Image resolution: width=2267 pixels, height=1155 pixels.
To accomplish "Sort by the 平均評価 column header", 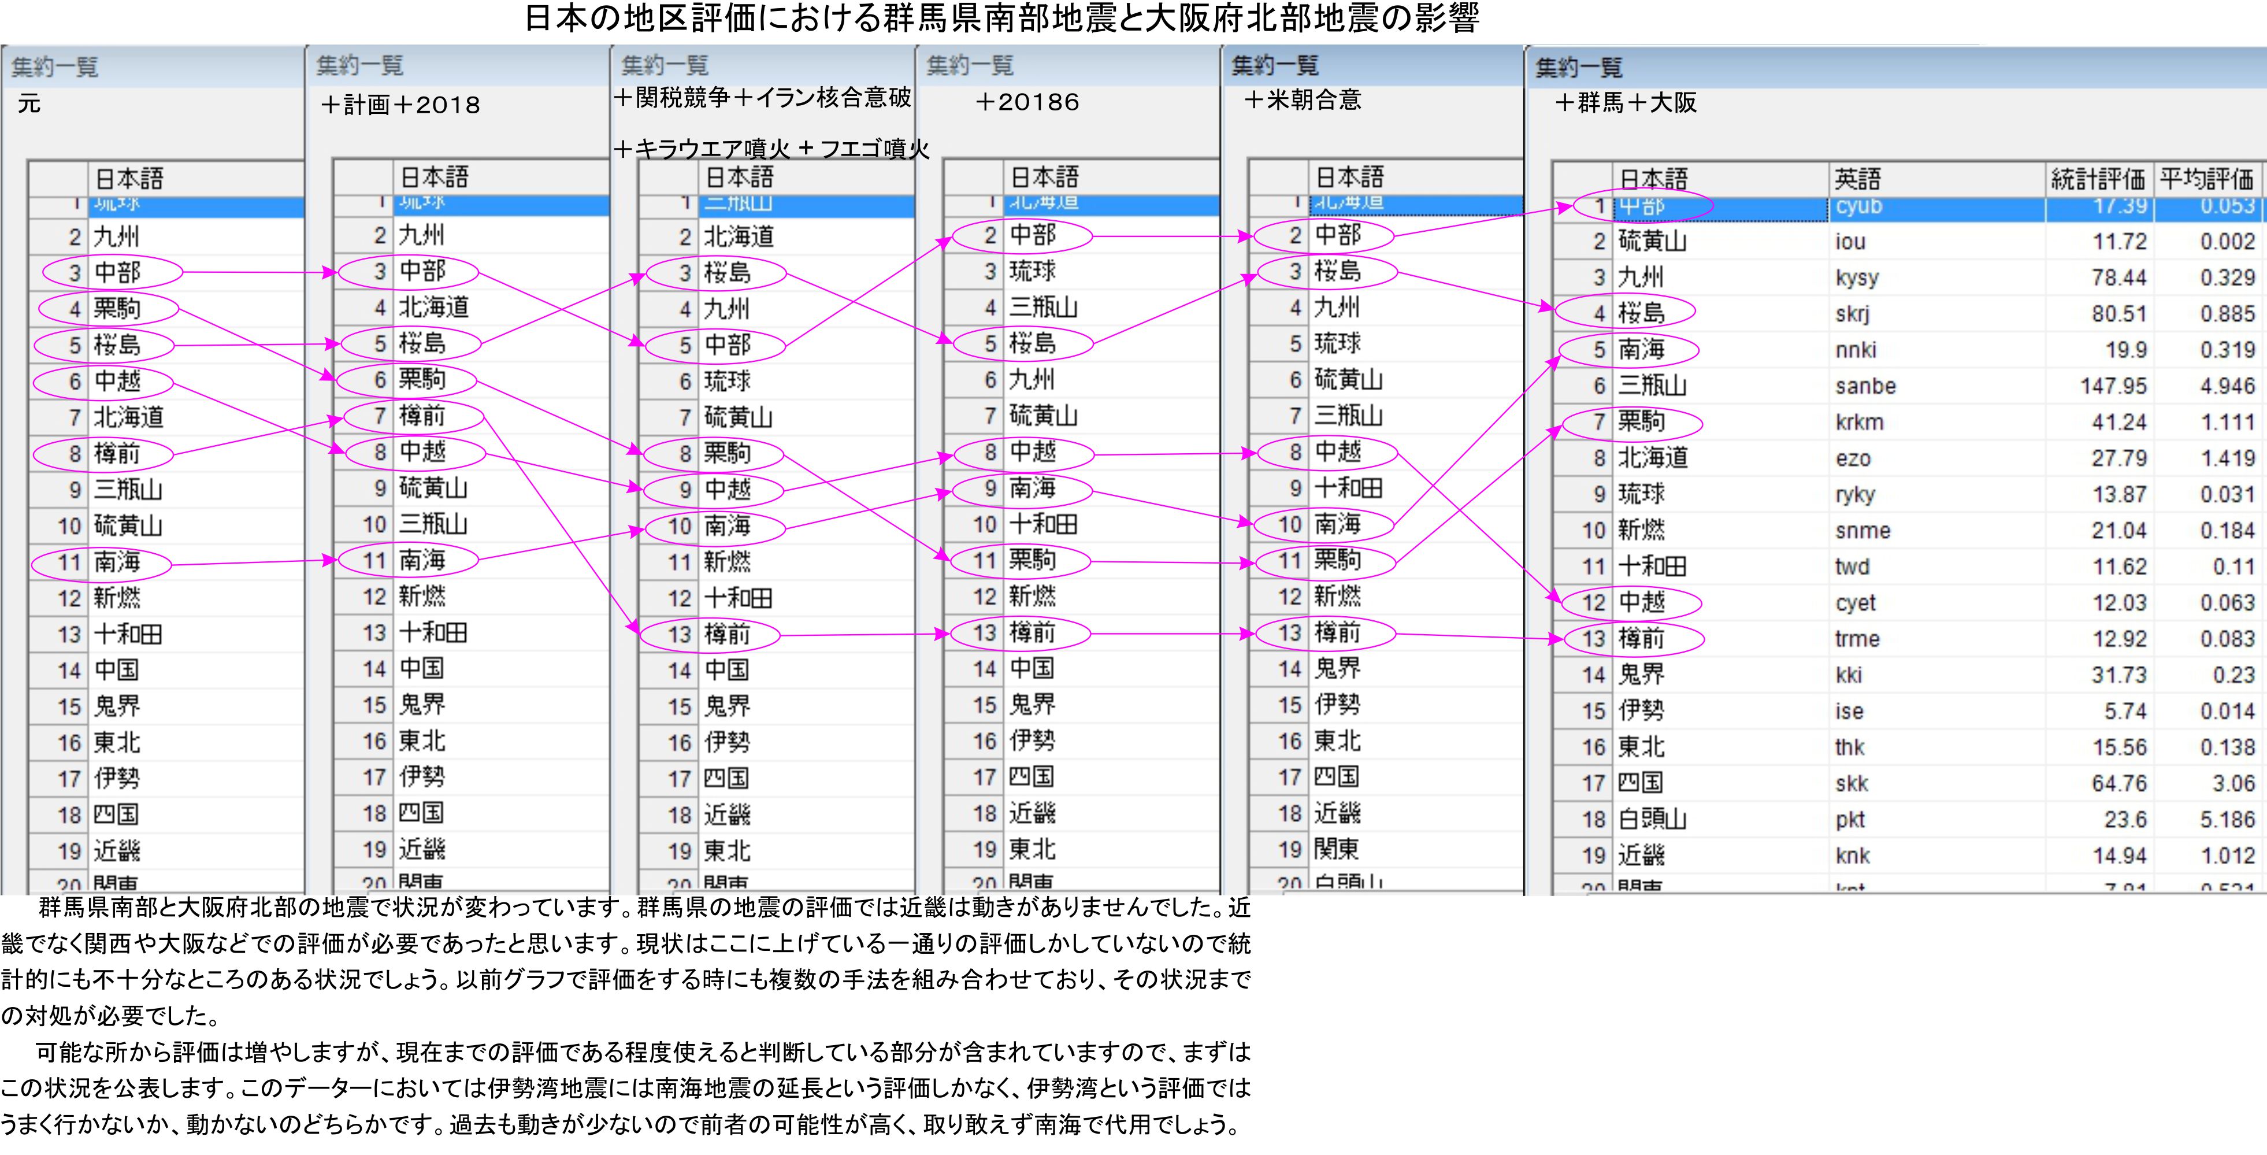I will click(2207, 180).
